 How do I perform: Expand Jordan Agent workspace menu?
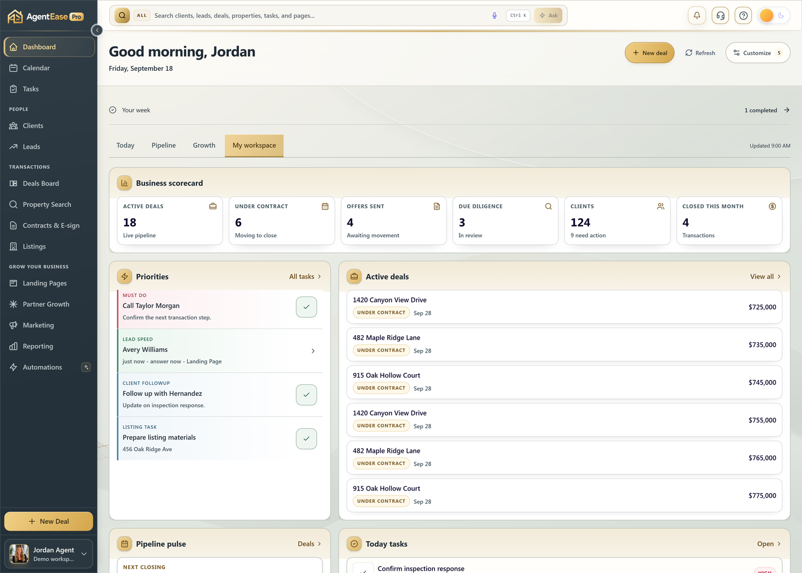pyautogui.click(x=84, y=554)
